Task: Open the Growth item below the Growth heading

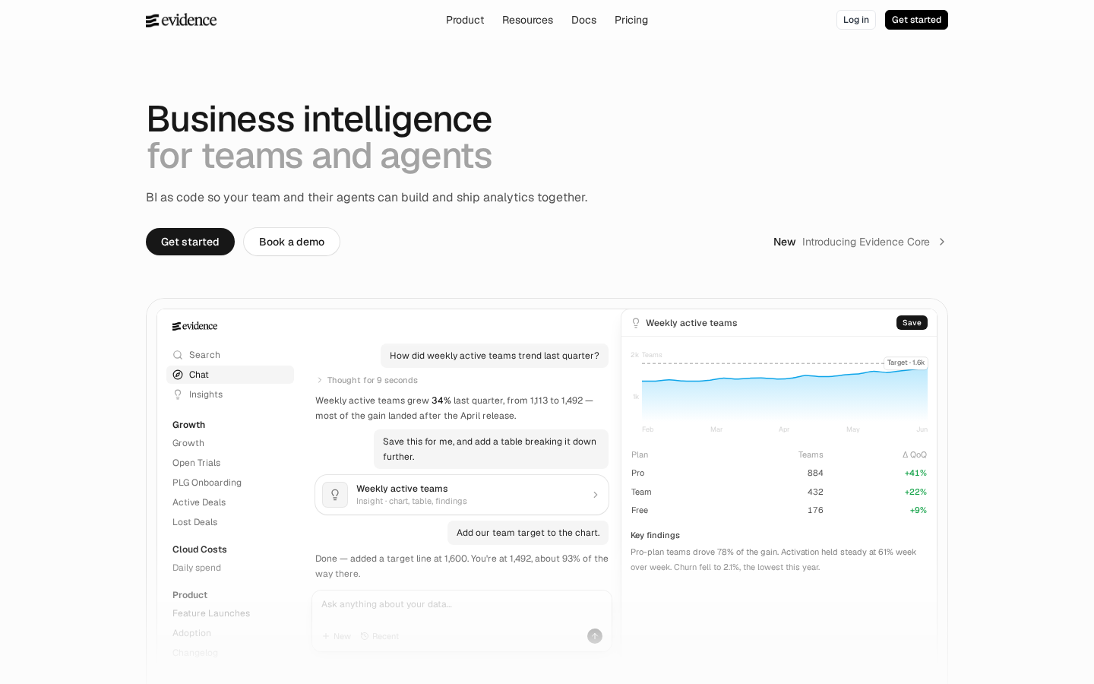Action: click(x=188, y=443)
